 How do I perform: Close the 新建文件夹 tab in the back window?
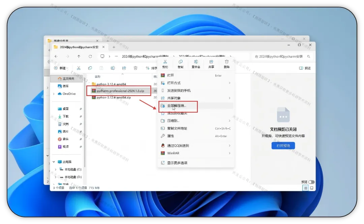pyautogui.click(x=97, y=41)
